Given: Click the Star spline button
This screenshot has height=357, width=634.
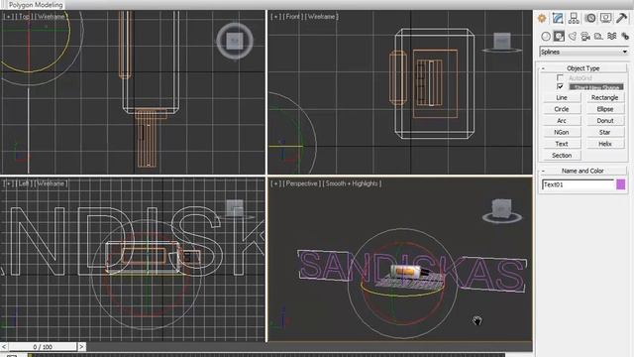Looking at the screenshot, I should coord(605,132).
